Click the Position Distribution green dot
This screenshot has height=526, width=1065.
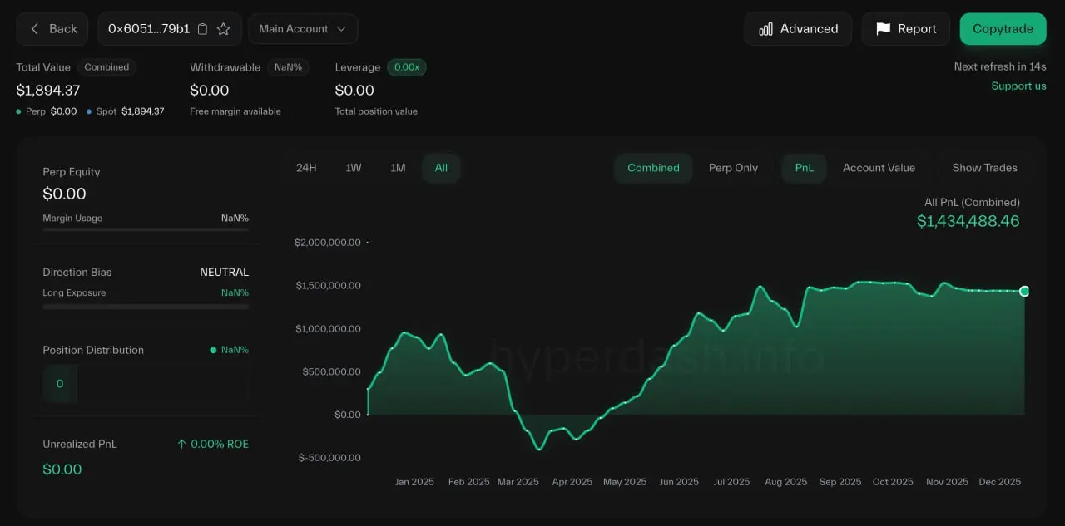214,350
